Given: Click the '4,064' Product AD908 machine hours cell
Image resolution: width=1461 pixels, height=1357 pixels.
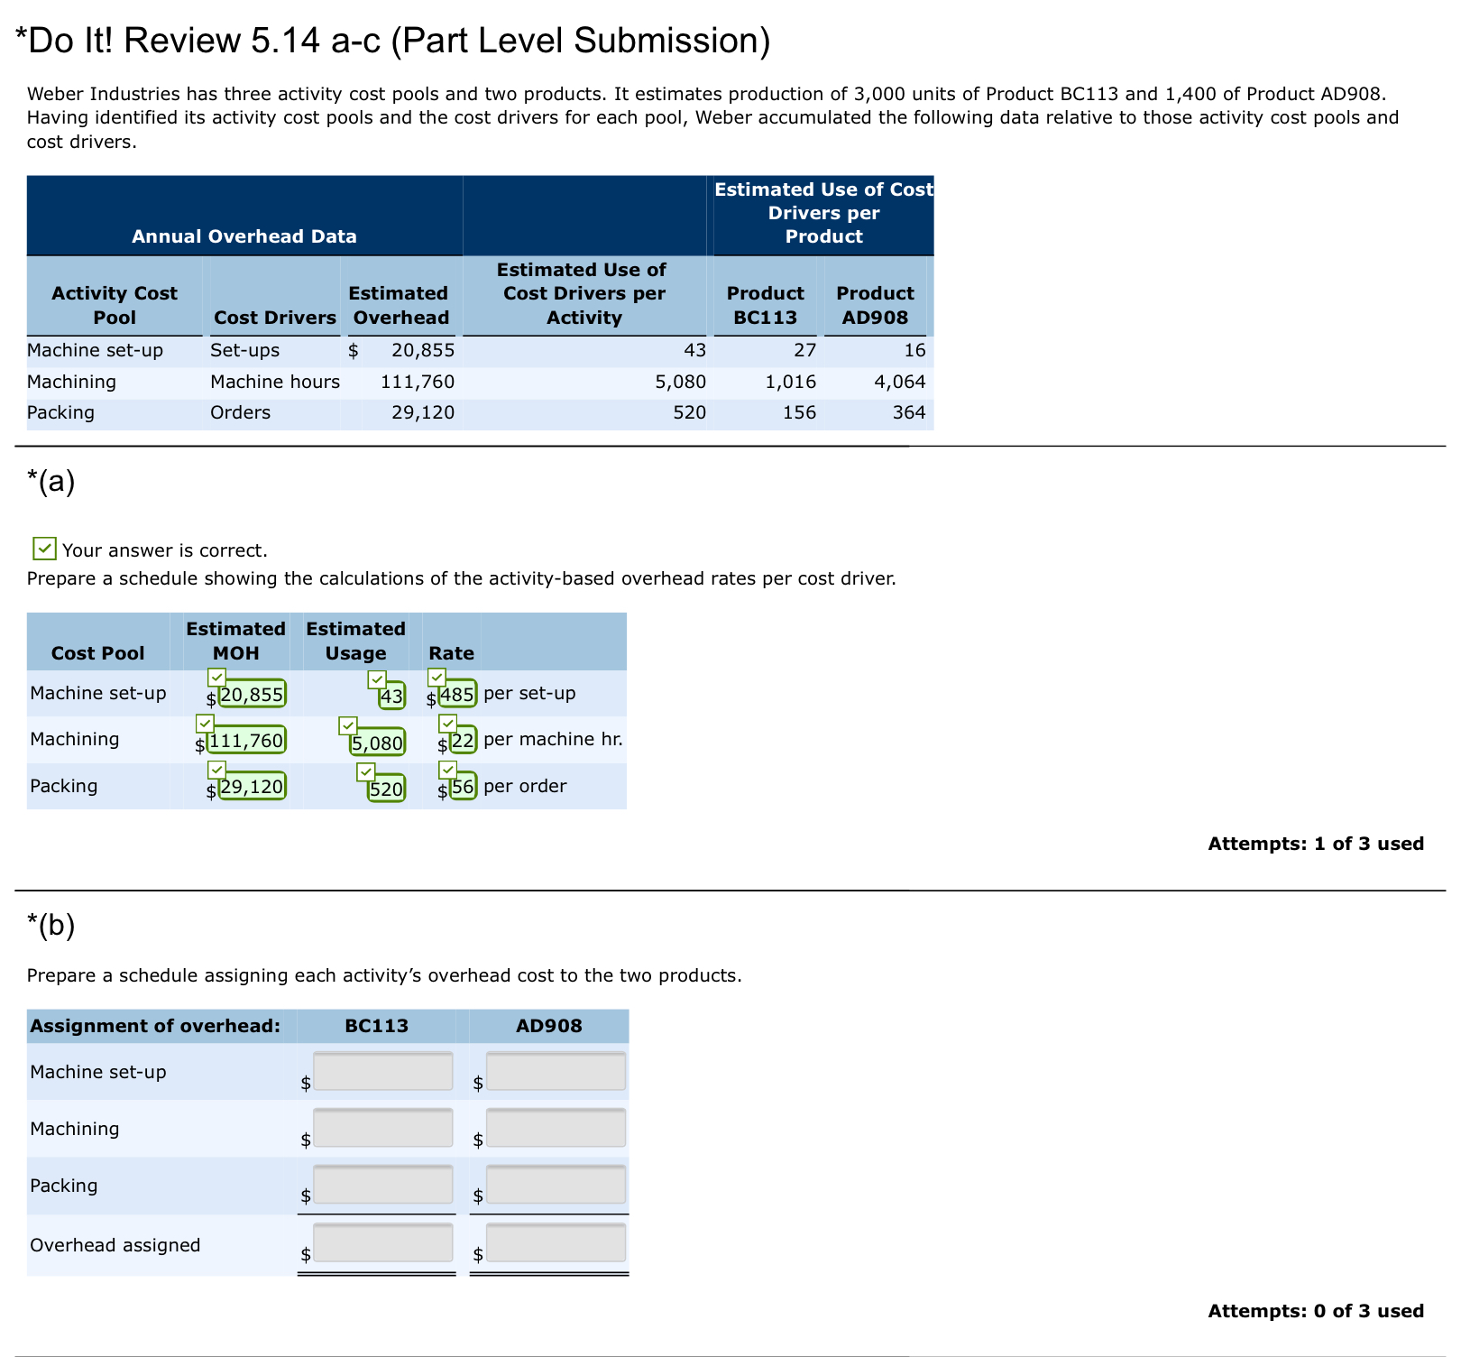Looking at the screenshot, I should 900,382.
